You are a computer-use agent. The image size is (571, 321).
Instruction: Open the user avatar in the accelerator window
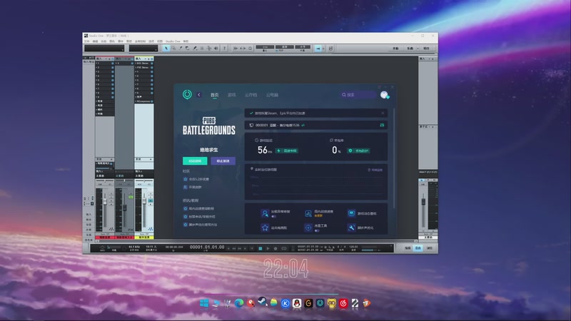click(x=384, y=95)
